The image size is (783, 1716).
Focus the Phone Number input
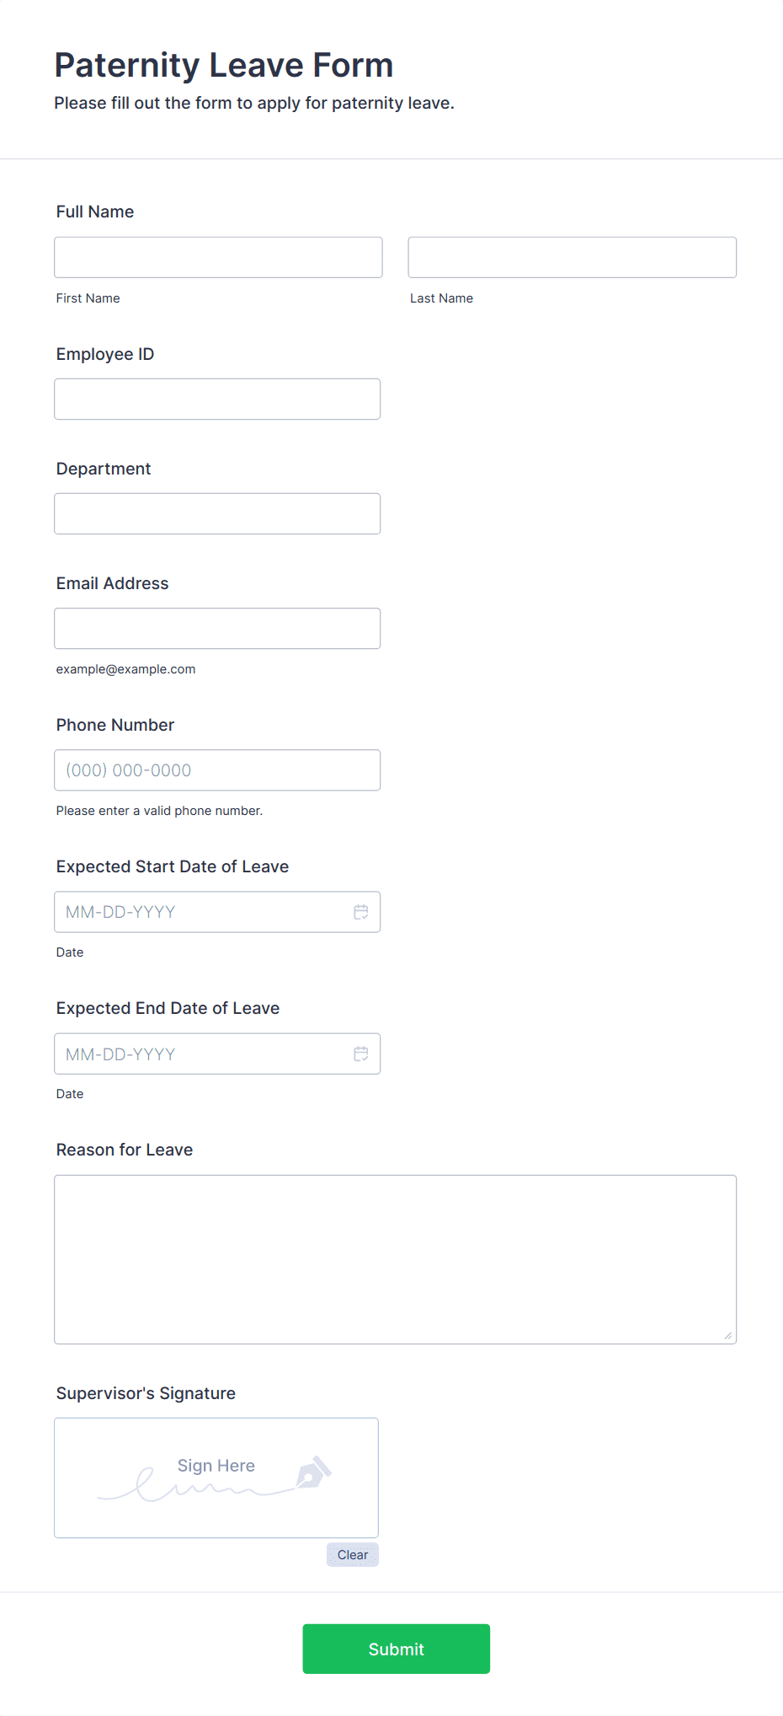click(217, 770)
